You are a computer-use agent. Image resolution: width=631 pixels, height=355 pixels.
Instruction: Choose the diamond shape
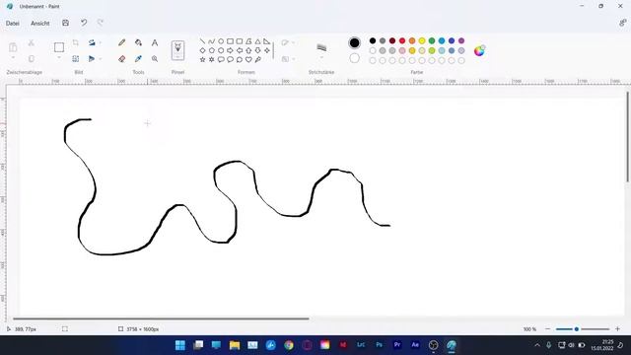(202, 50)
